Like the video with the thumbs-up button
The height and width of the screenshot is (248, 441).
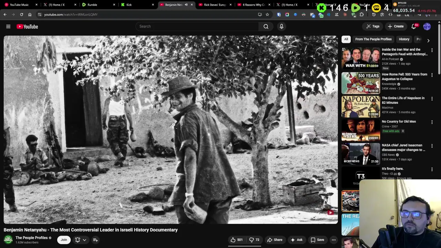click(x=236, y=240)
